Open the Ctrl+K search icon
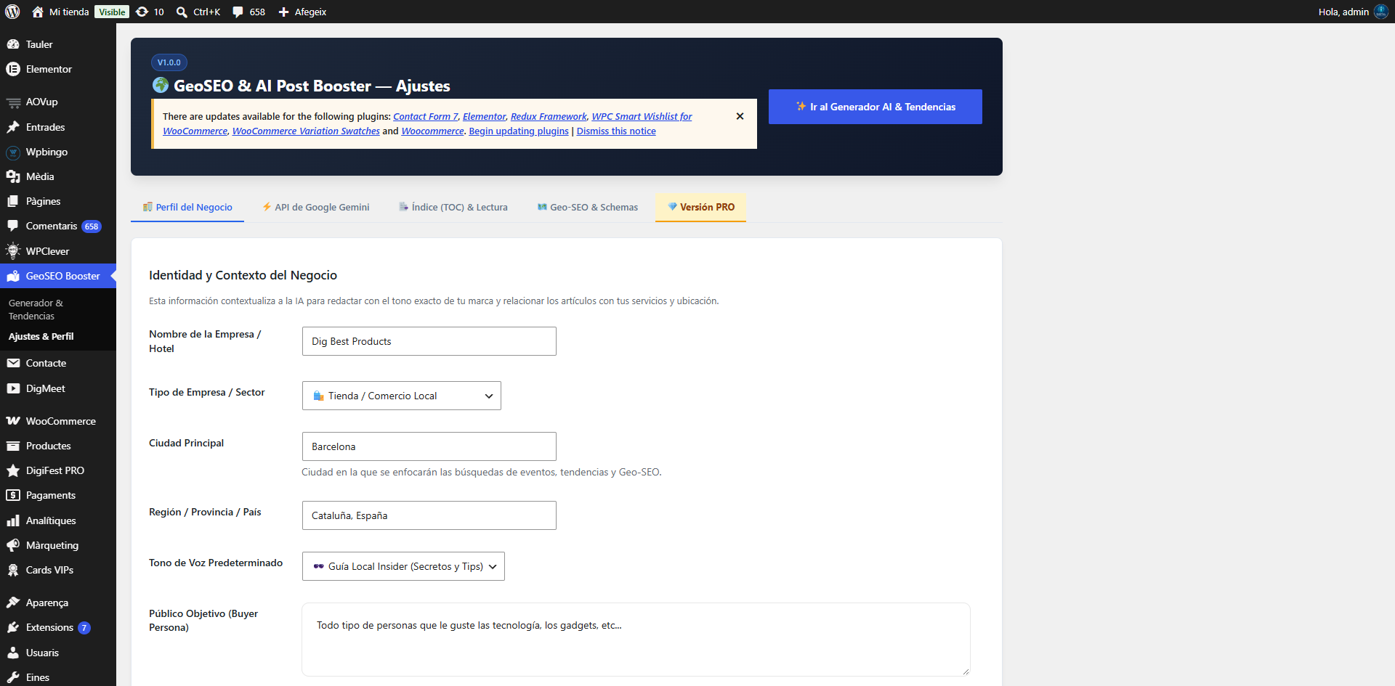The width and height of the screenshot is (1395, 686). coord(182,12)
